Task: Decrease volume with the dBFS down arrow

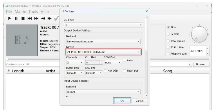Action: click(208, 54)
